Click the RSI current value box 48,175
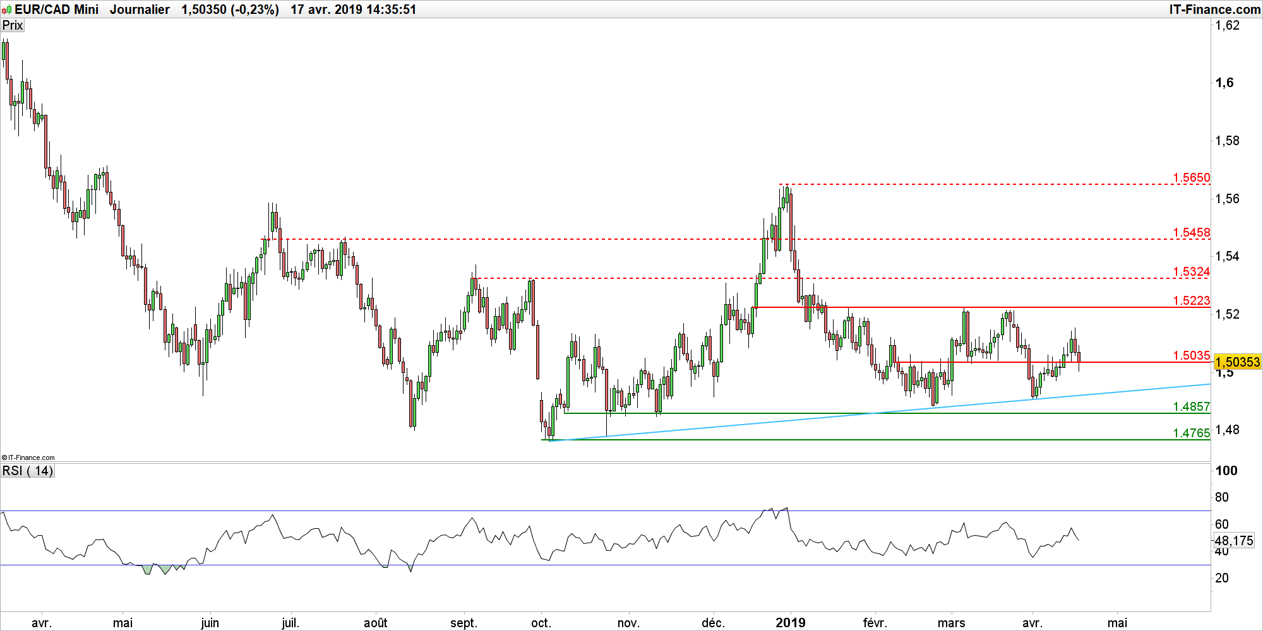The height and width of the screenshot is (631, 1263). [1234, 541]
